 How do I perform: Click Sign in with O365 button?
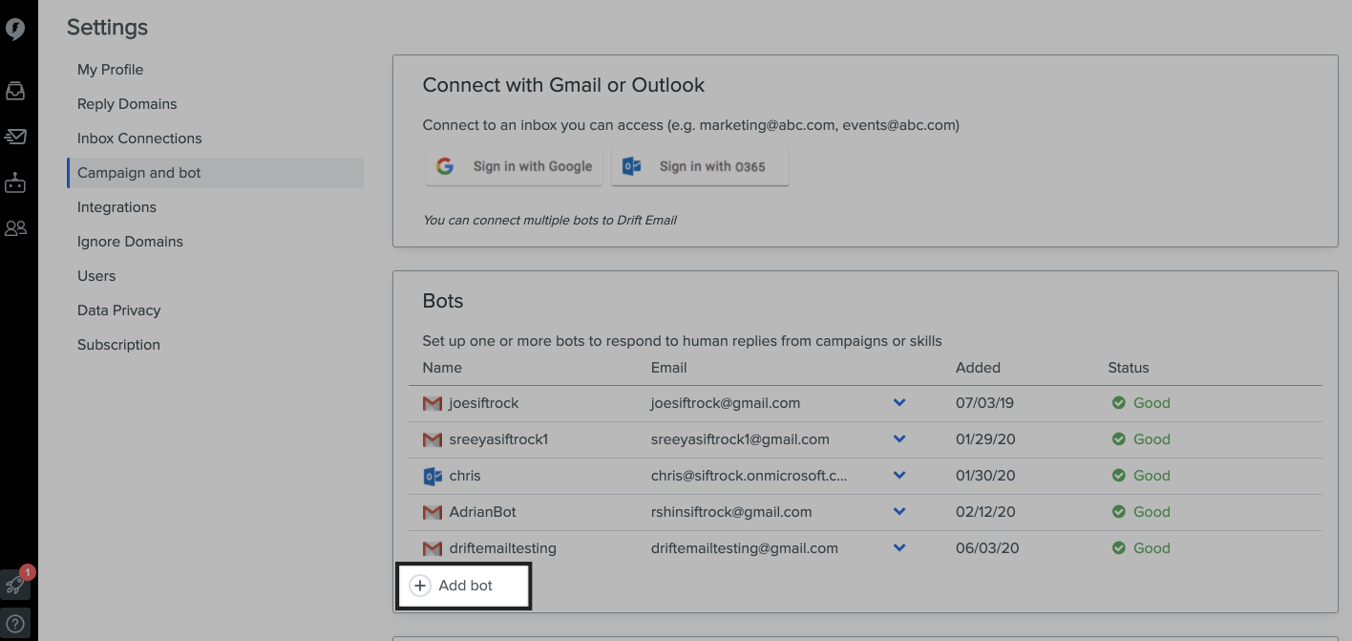700,166
